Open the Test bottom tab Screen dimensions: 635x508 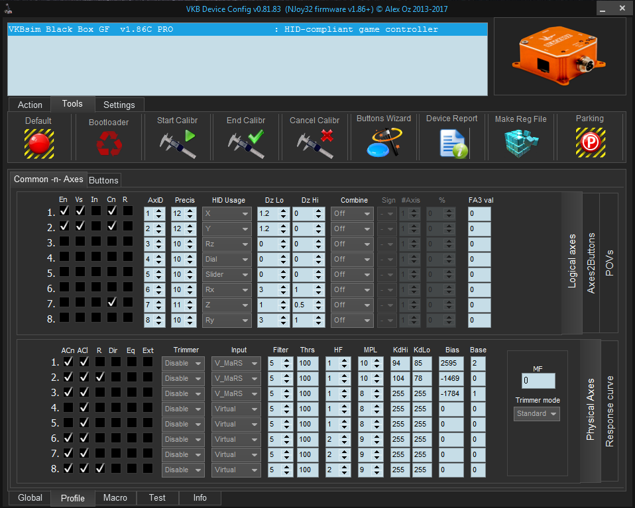coord(157,498)
